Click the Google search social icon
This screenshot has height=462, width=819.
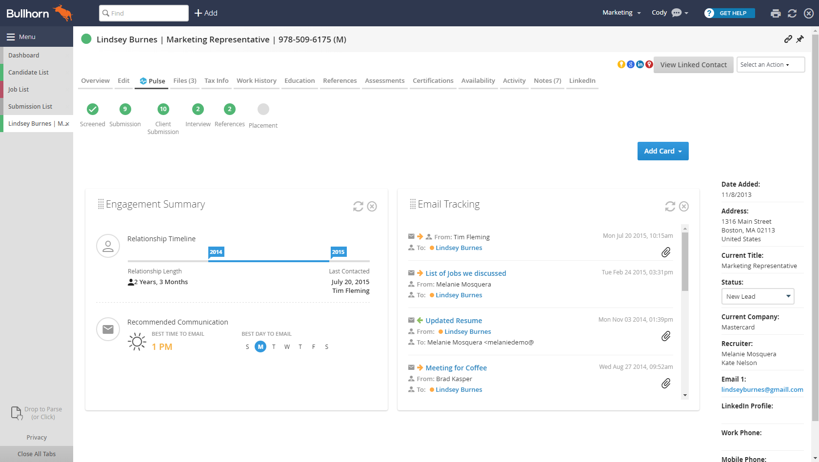tap(631, 64)
